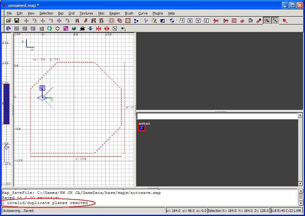The image size is (305, 216).
Task: Click the console scrollbar up arrow
Action: click(x=301, y=191)
